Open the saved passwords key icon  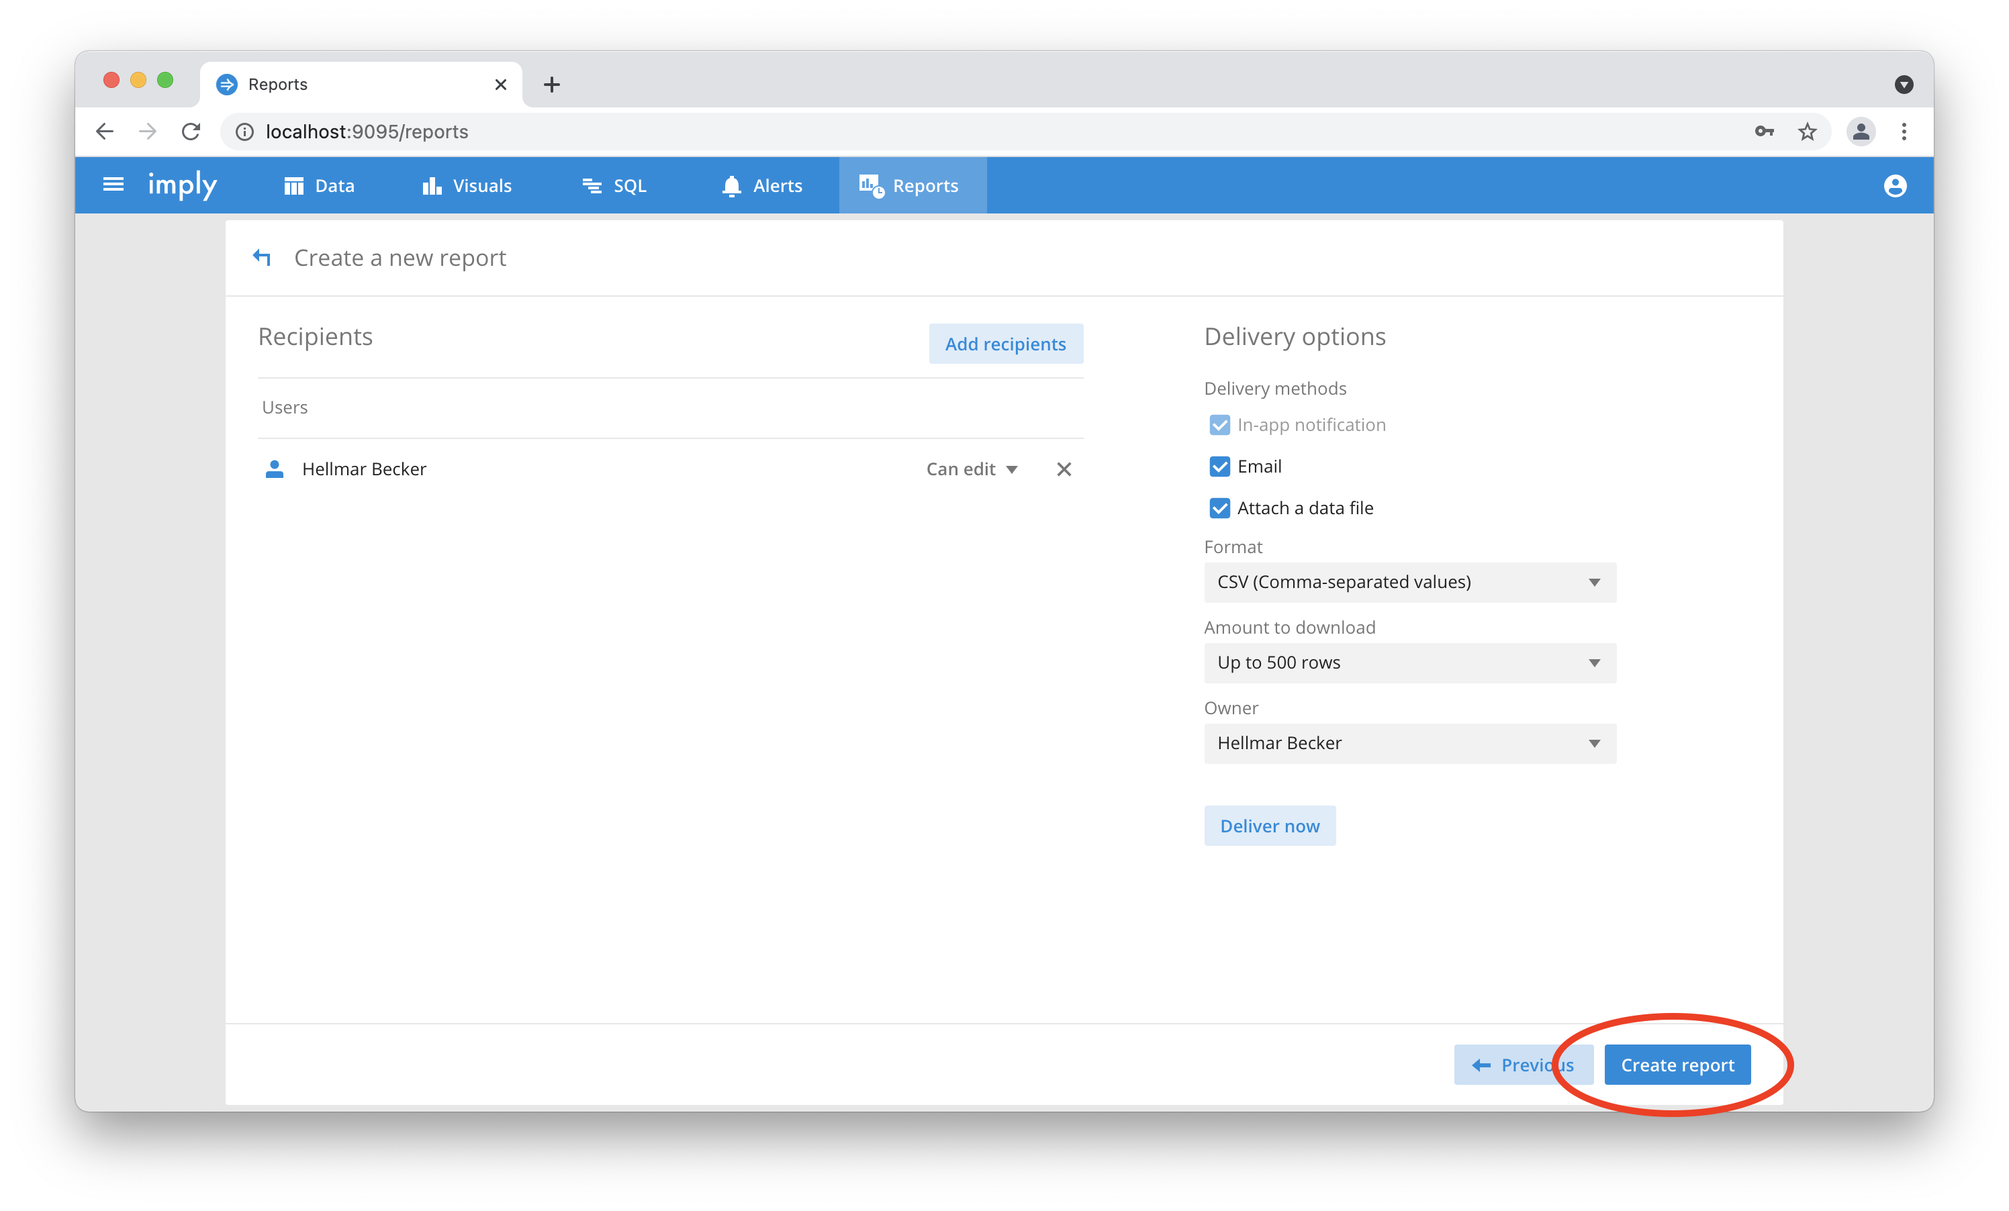coord(1763,132)
